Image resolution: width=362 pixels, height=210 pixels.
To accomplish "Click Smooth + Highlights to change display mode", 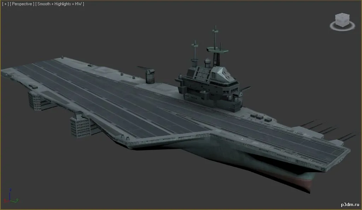I will pyautogui.click(x=59, y=4).
